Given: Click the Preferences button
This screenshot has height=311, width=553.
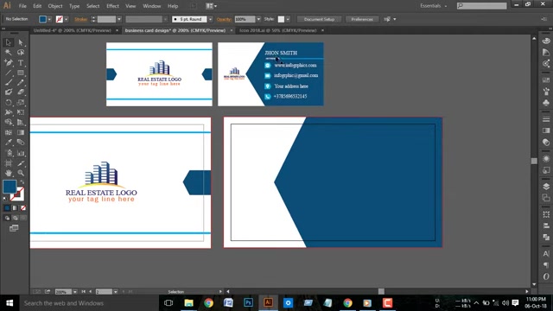Looking at the screenshot, I should pos(362,19).
